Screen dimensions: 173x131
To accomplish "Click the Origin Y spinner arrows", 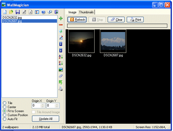I will 57,106.
